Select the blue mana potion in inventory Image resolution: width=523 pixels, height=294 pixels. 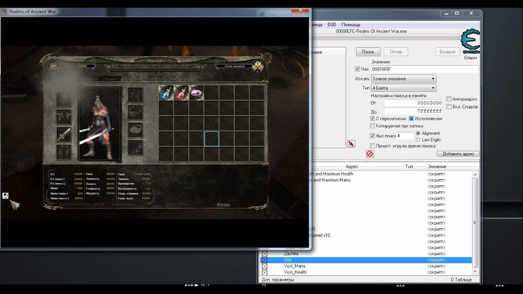coord(166,93)
